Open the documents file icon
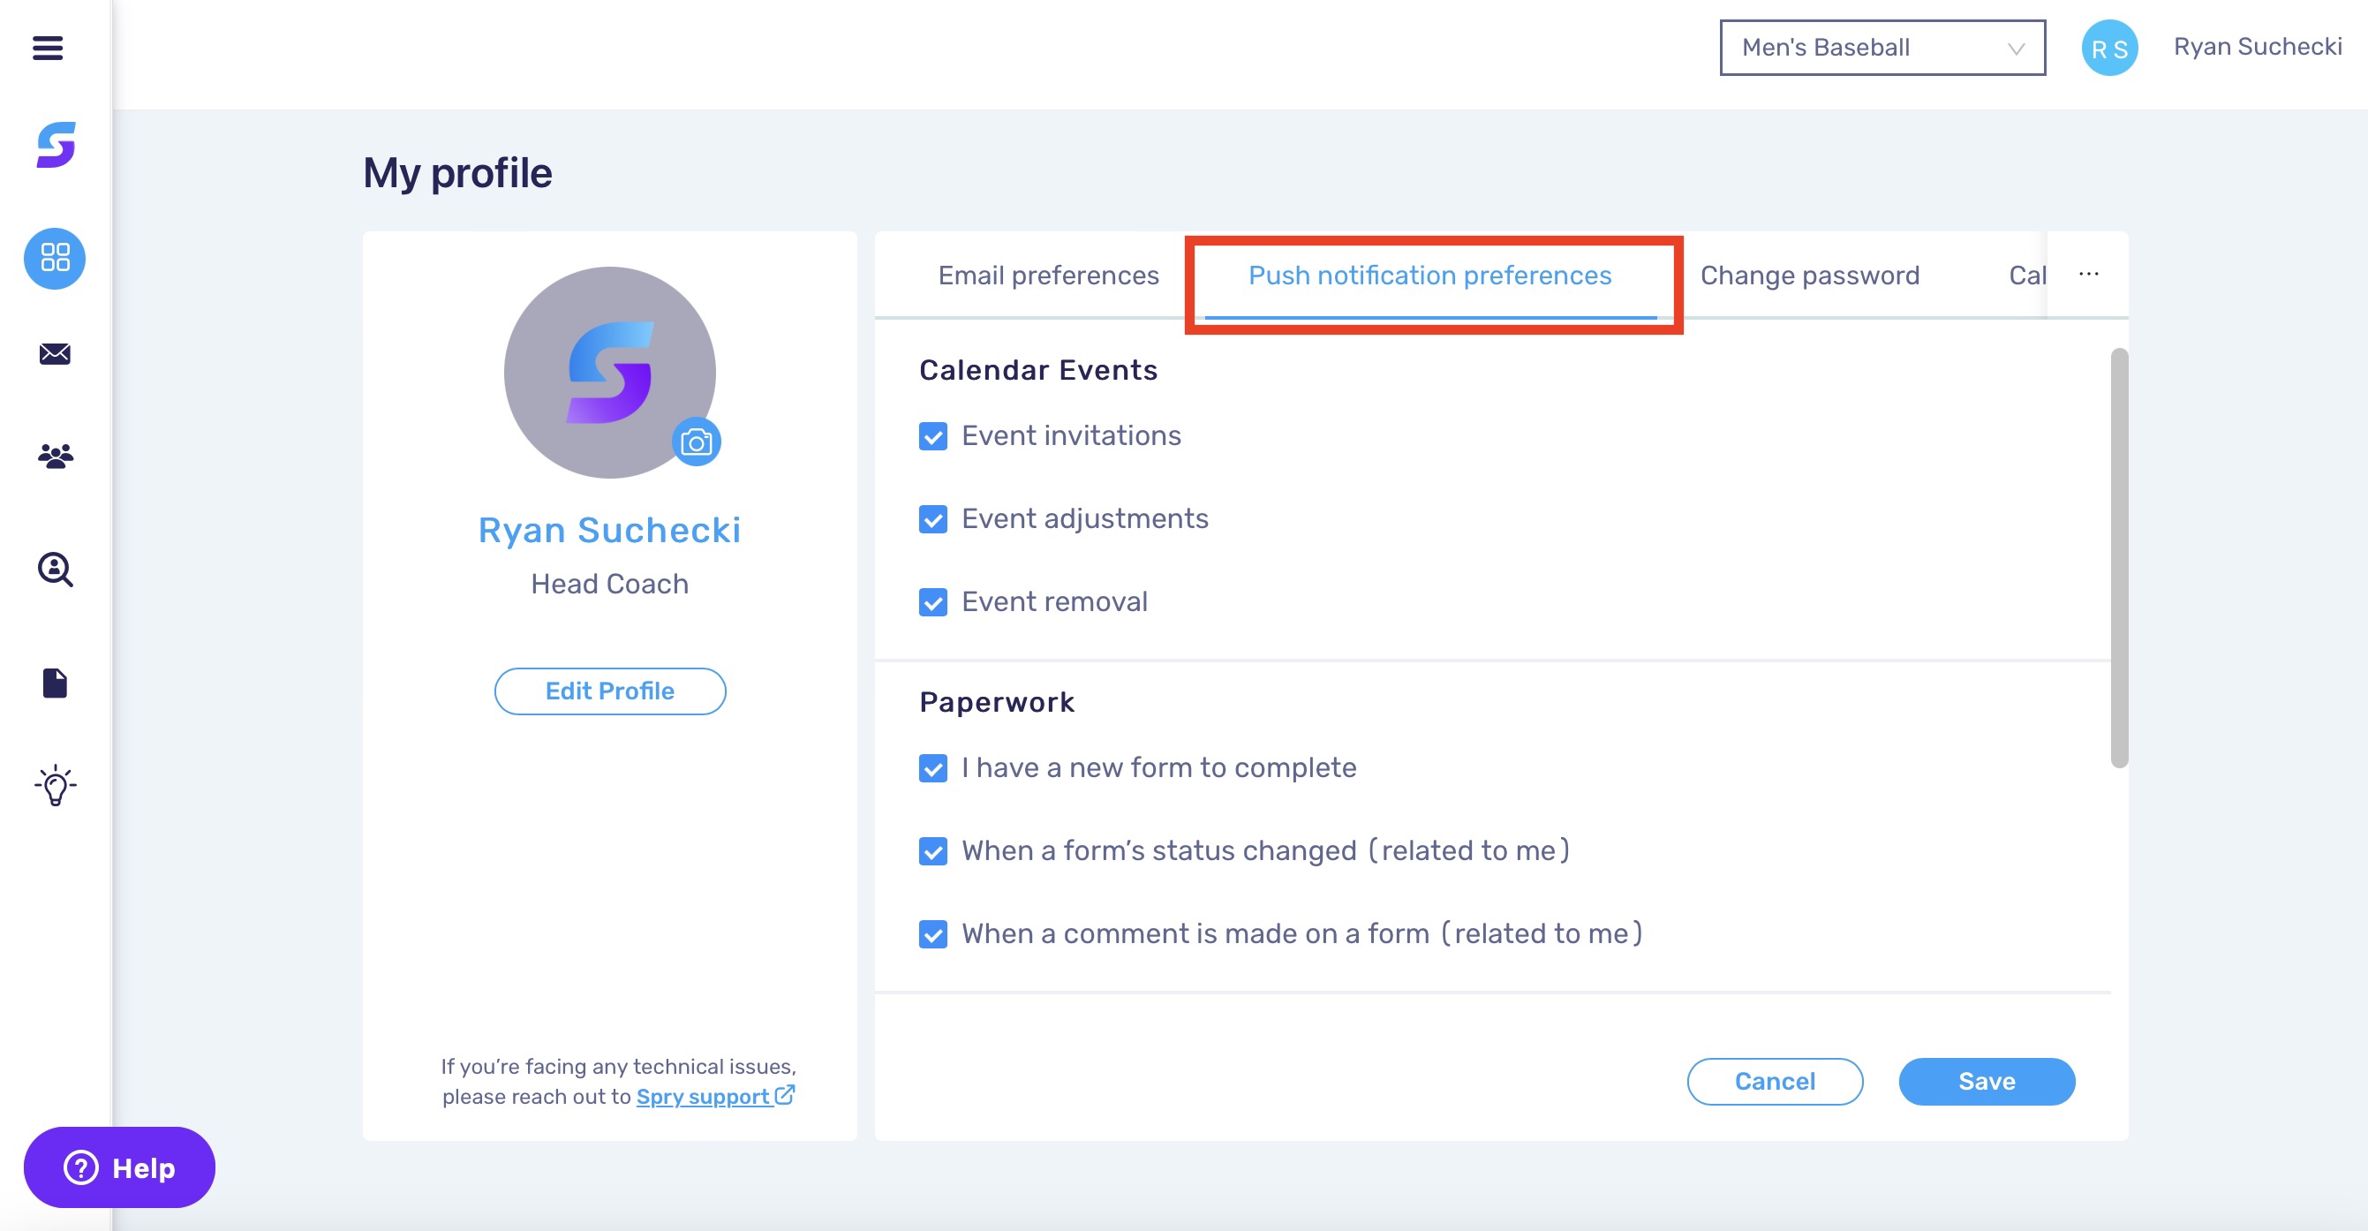2368x1231 pixels. 55,683
